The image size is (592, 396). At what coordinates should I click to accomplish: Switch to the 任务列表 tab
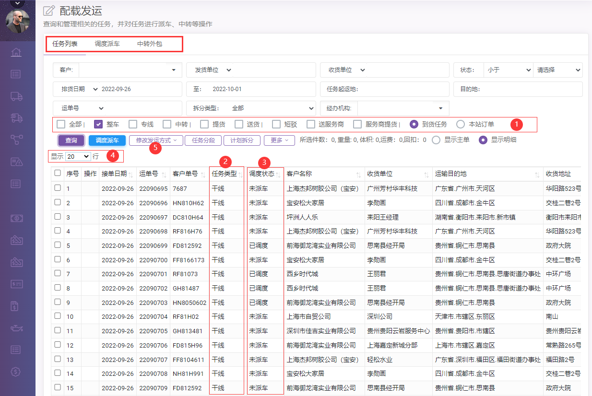(65, 44)
